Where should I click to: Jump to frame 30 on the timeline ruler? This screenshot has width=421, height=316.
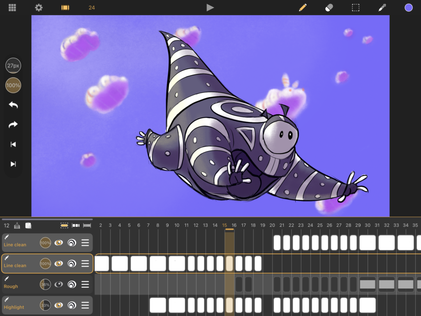[x=367, y=225]
